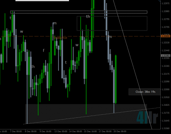Screen dimensions: 171x134
Task: Click the latest tall green candle
Action: [x=116, y=79]
